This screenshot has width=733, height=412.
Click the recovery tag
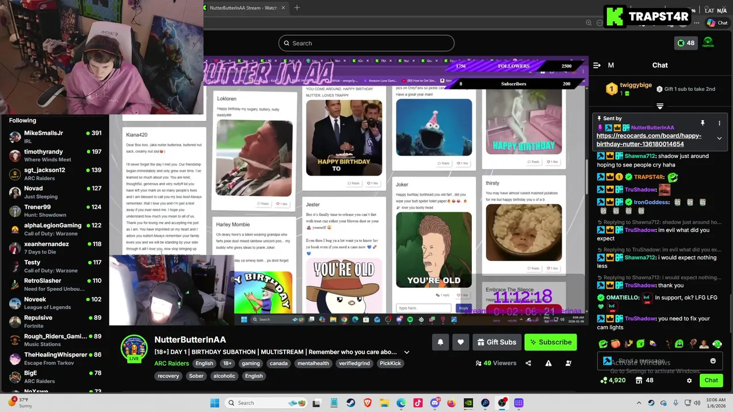pos(168,376)
